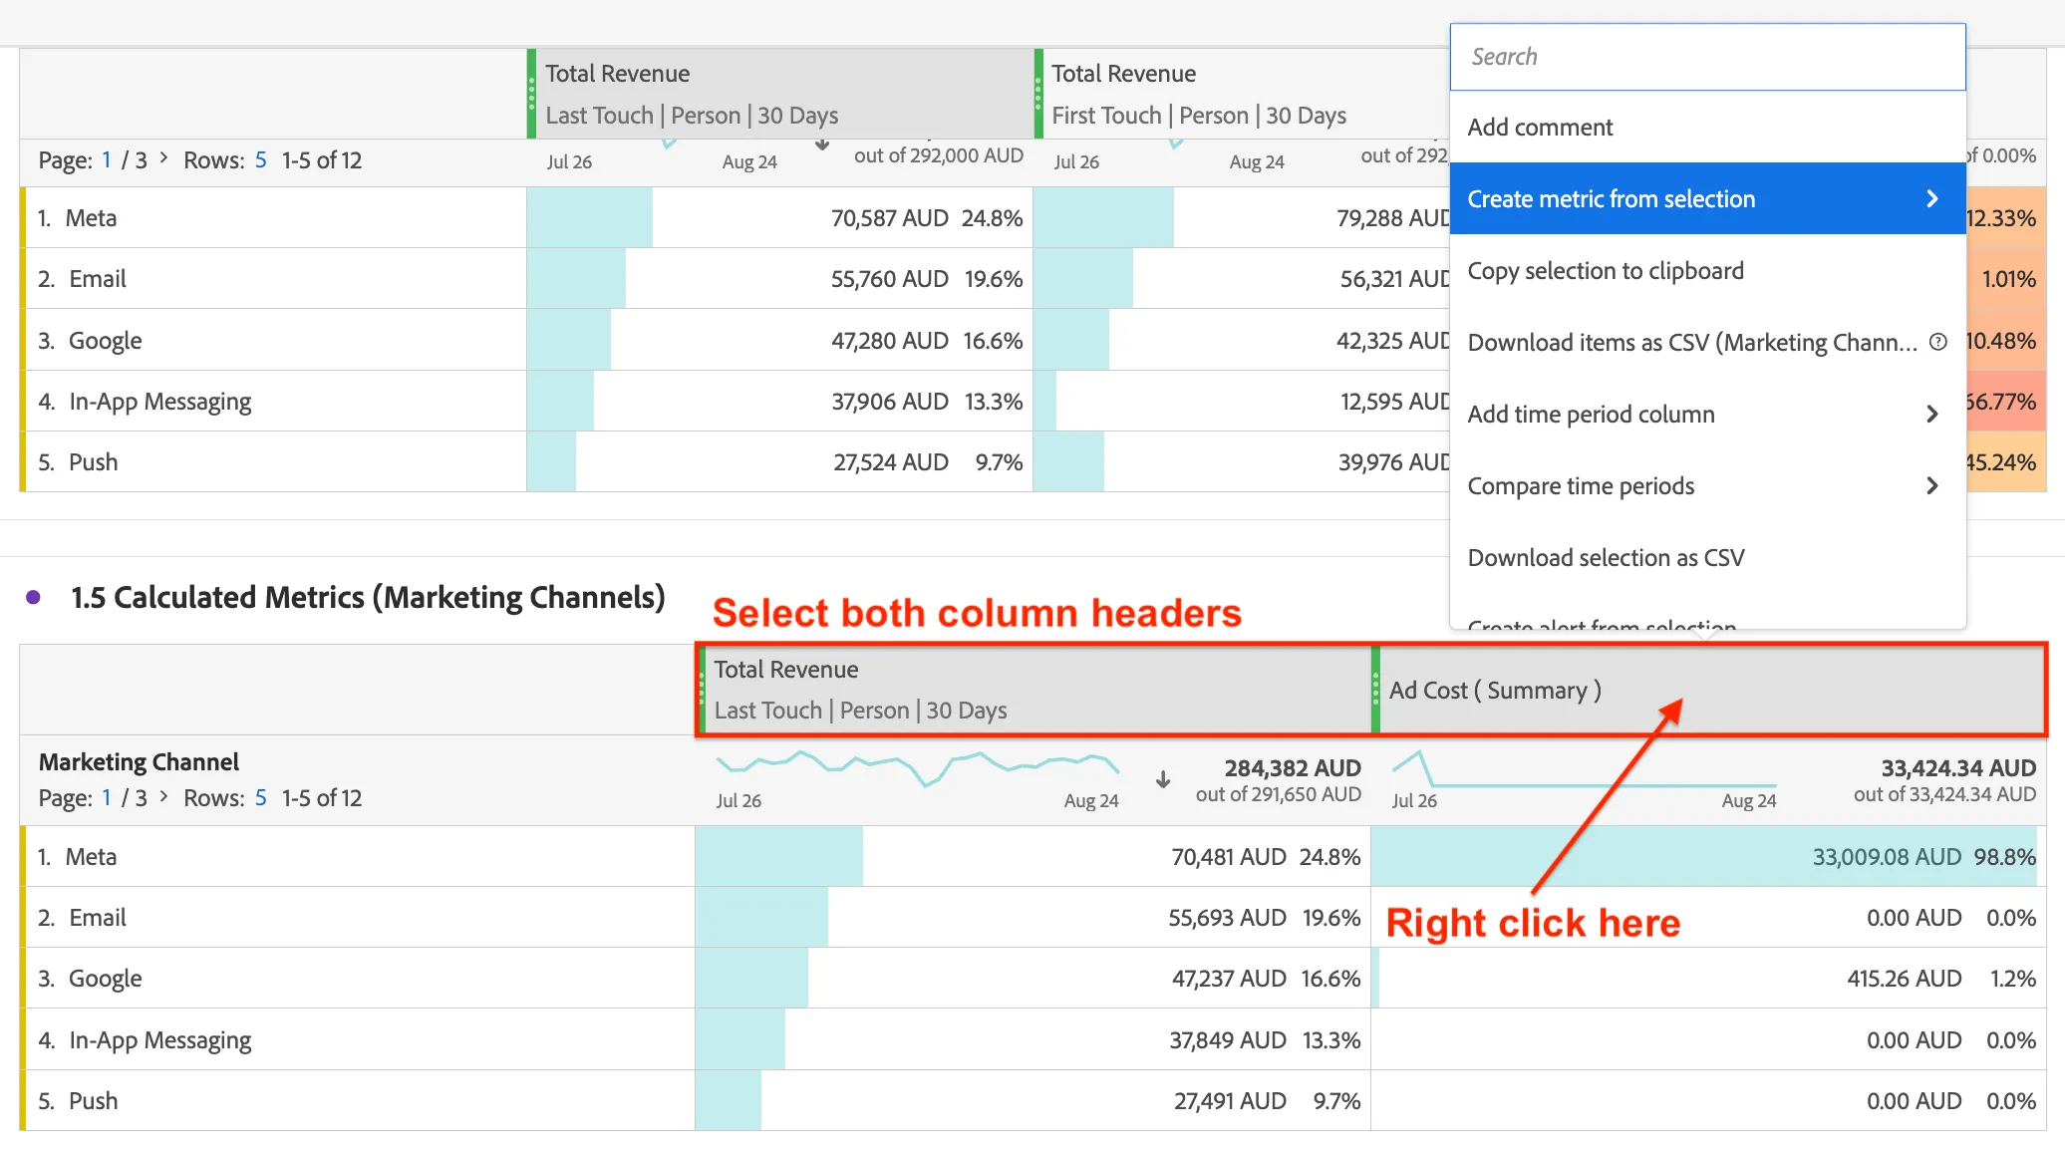This screenshot has width=2065, height=1152.
Task: Click the purple dot beside Calculated Metrics panel title
Action: pyautogui.click(x=34, y=598)
